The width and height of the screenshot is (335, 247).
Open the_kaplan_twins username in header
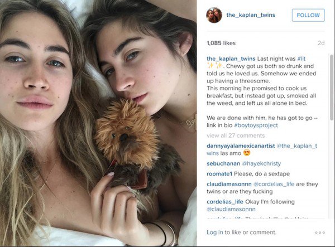[x=251, y=15]
